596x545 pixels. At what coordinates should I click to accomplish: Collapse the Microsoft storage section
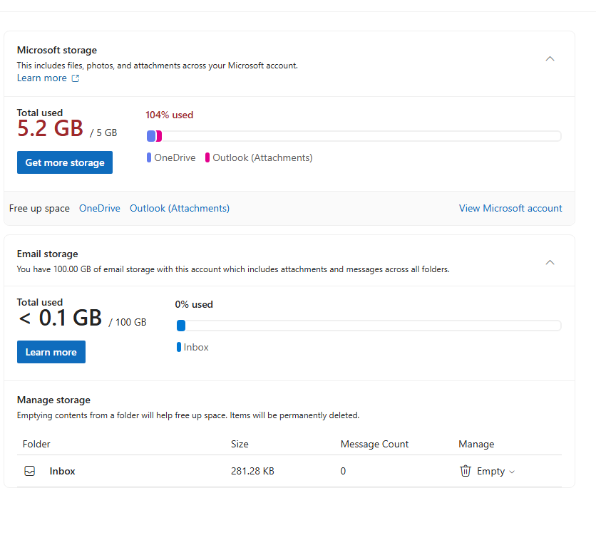(550, 58)
